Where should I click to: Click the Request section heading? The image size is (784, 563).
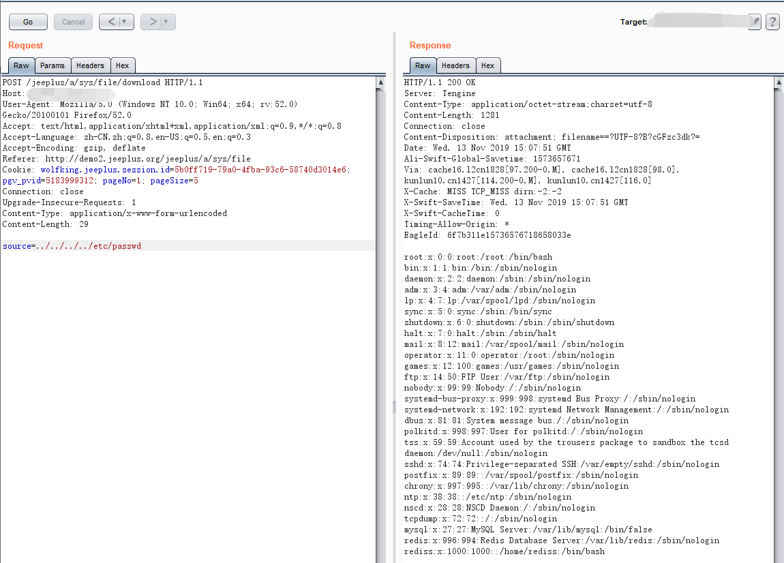[x=25, y=46]
